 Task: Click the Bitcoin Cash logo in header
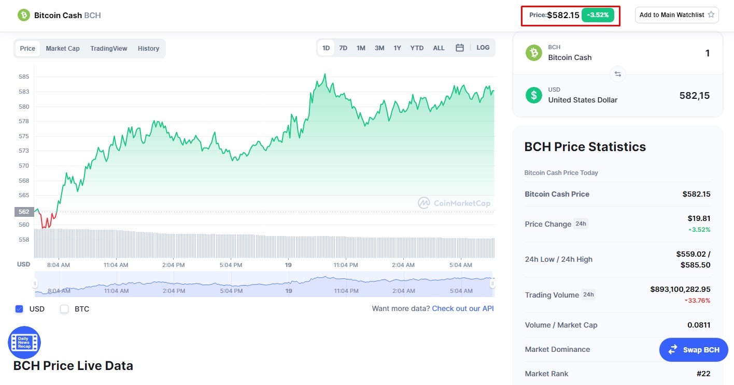pyautogui.click(x=24, y=15)
